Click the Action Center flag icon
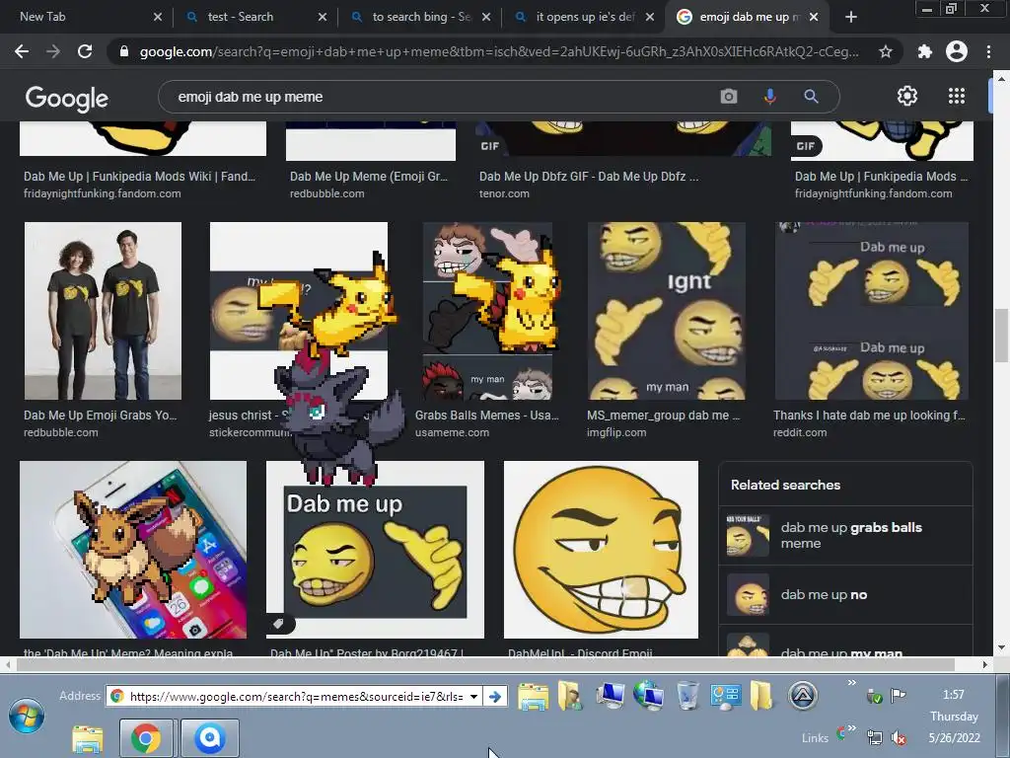This screenshot has height=758, width=1010. 898,695
